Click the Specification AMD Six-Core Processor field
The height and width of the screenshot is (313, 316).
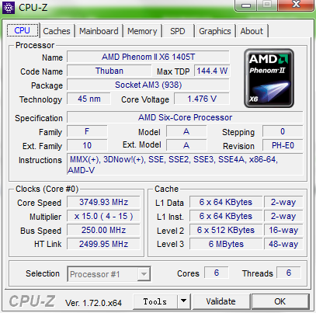click(185, 117)
